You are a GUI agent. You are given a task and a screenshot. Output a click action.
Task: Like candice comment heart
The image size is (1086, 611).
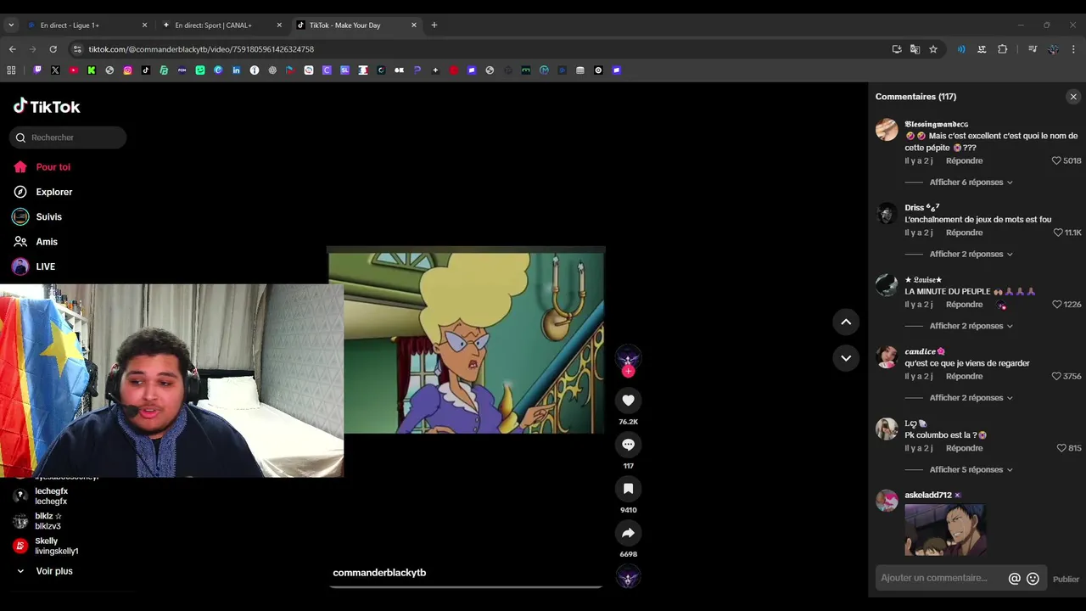(1056, 376)
